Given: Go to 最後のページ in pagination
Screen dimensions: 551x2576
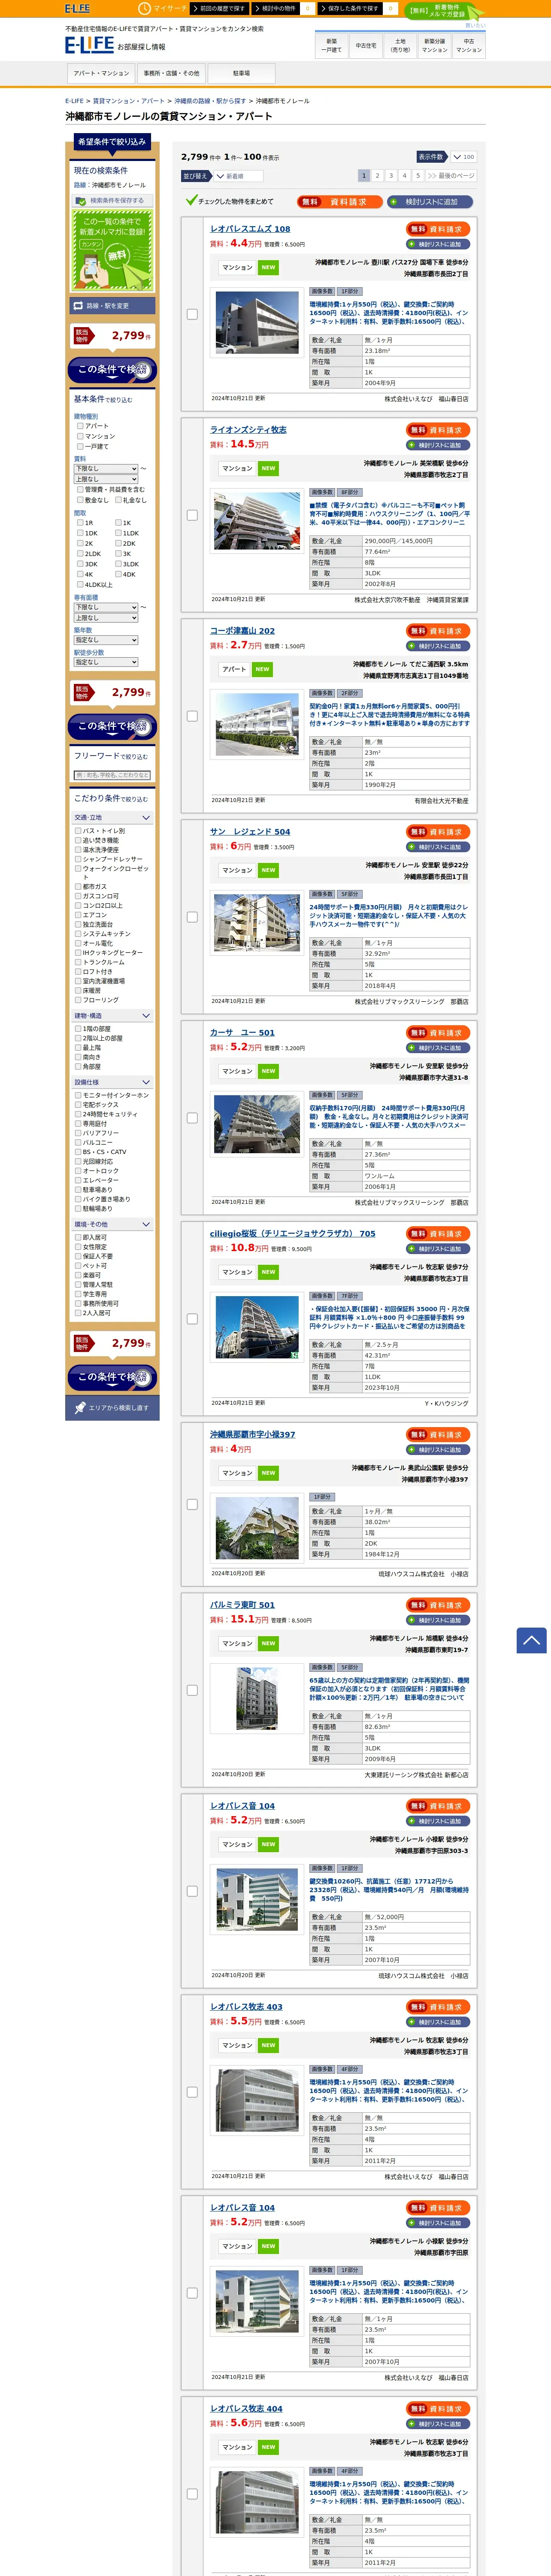Looking at the screenshot, I should coord(451,176).
